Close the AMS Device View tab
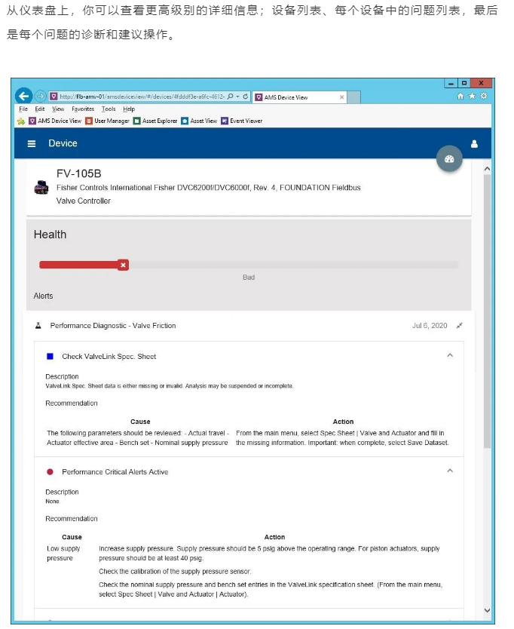Screen dimensions: 514x629 pyautogui.click(x=341, y=97)
